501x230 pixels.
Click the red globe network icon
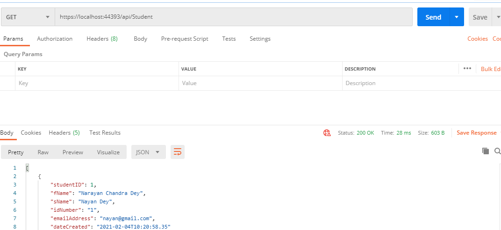[x=327, y=133]
